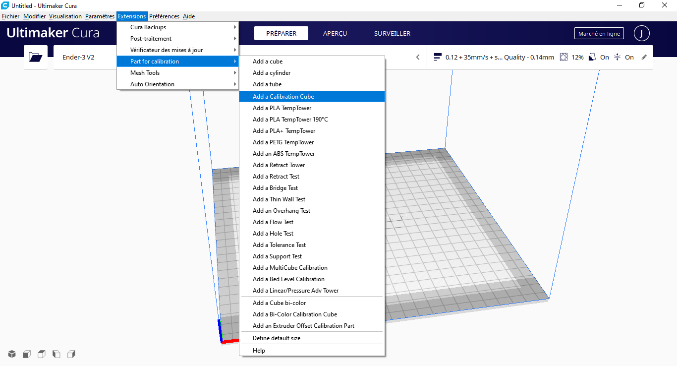Select Add a Linear/Pressure Adv Tower
The image size is (677, 366).
[x=312, y=291]
